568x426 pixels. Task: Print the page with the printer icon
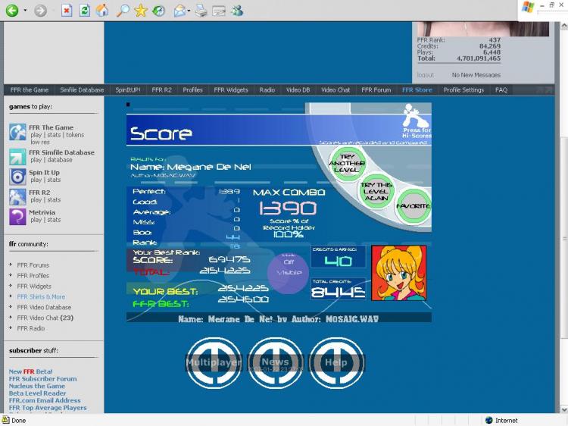coord(201,11)
